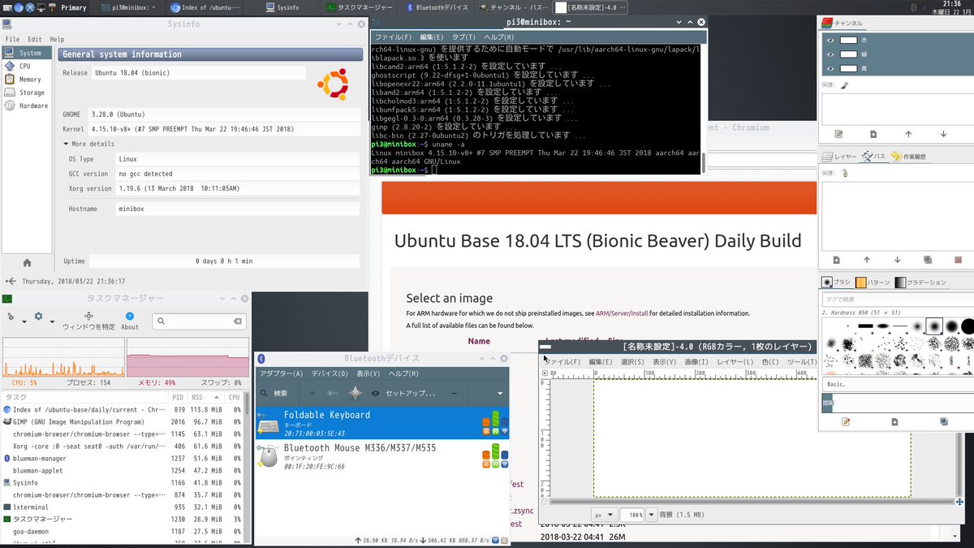Open the System section in Sysinfo sidebar
The image size is (974, 548).
[28, 54]
